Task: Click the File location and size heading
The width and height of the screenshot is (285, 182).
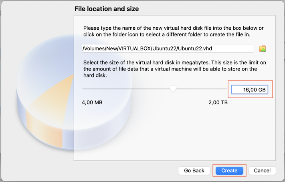Action: click(x=107, y=9)
